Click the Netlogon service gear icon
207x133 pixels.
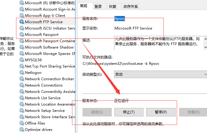tap(21, 72)
